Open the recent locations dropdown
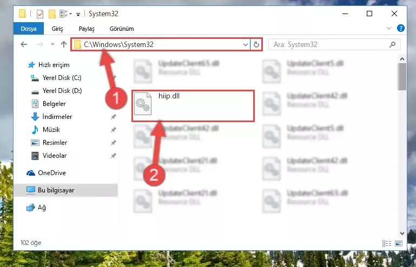The image size is (416, 267). click(52, 44)
